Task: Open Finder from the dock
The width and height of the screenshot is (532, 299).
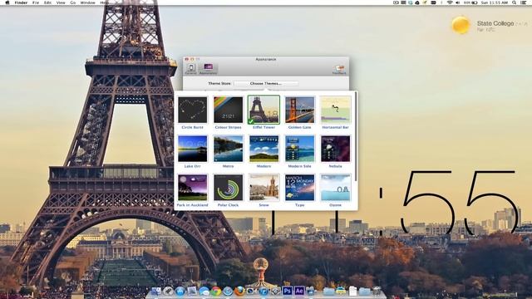Action: click(x=156, y=292)
